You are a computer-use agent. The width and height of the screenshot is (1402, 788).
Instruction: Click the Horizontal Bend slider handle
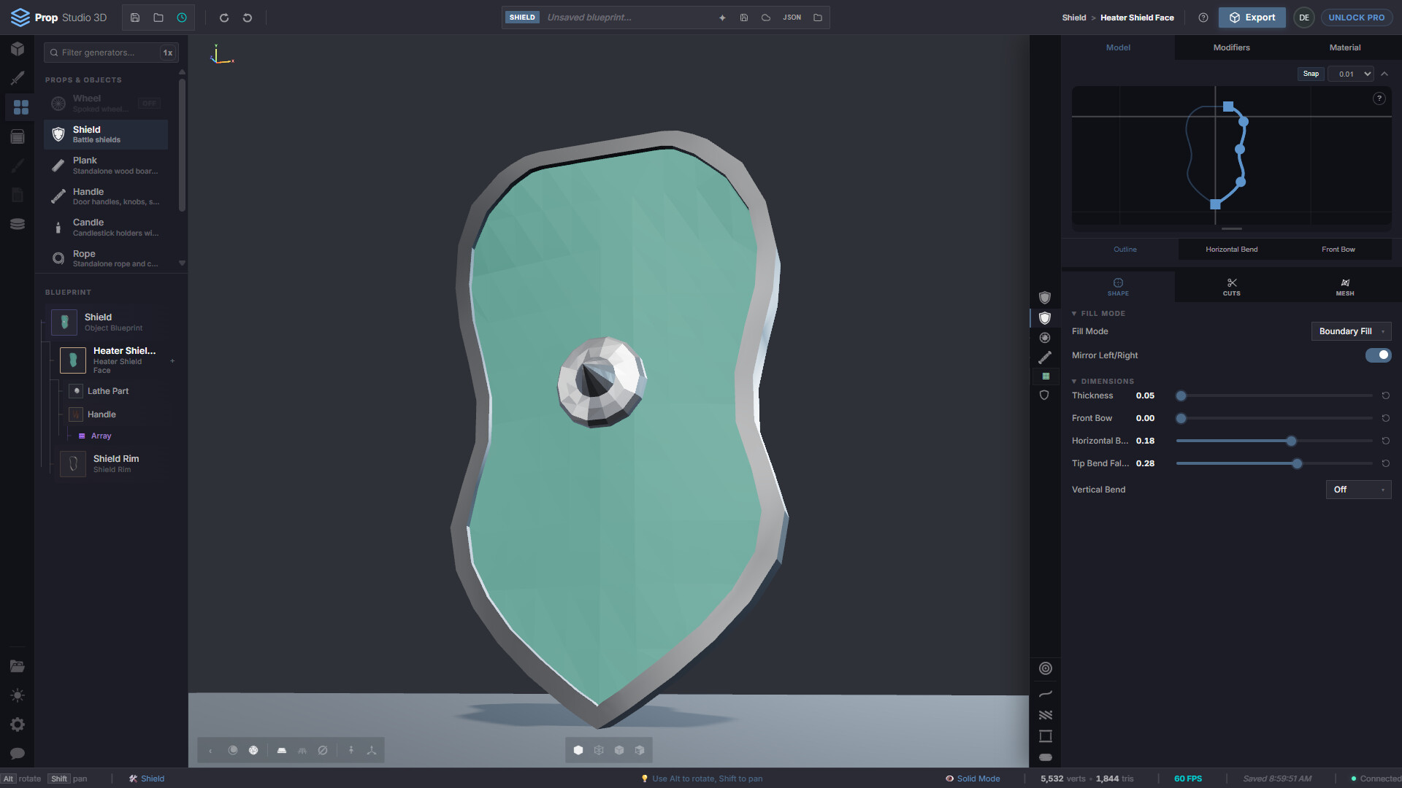point(1291,441)
